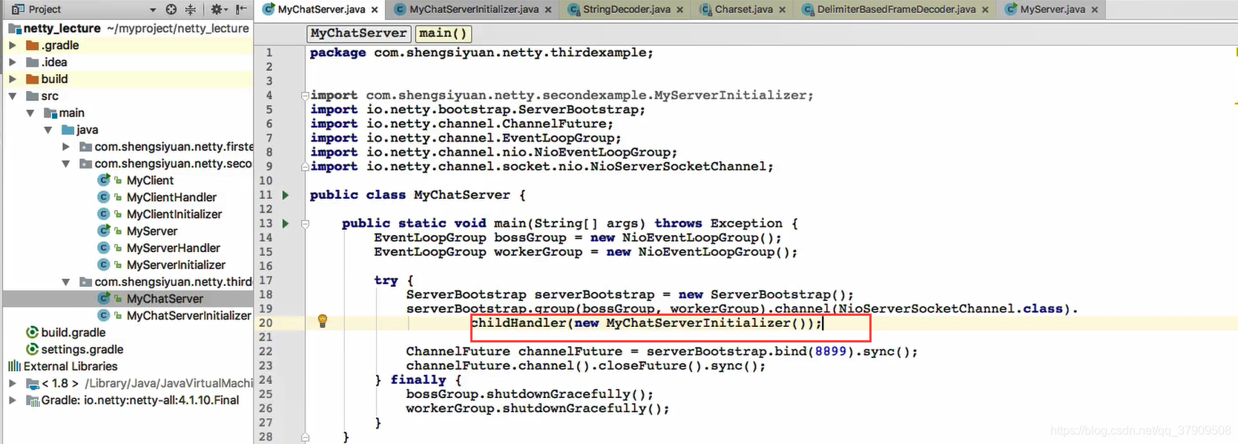
Task: Click the main() breadcrumb
Action: tap(443, 33)
